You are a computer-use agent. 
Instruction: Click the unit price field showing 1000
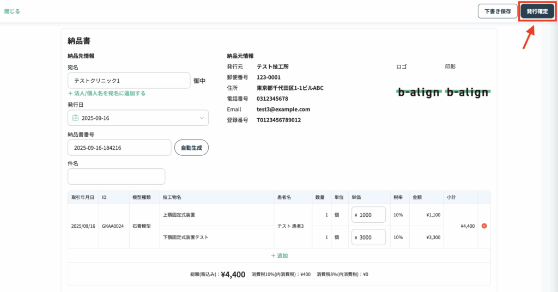click(369, 215)
